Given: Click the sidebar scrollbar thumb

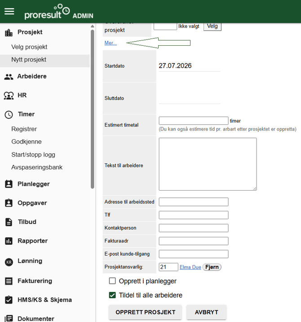Looking at the screenshot, I should click(x=93, y=109).
